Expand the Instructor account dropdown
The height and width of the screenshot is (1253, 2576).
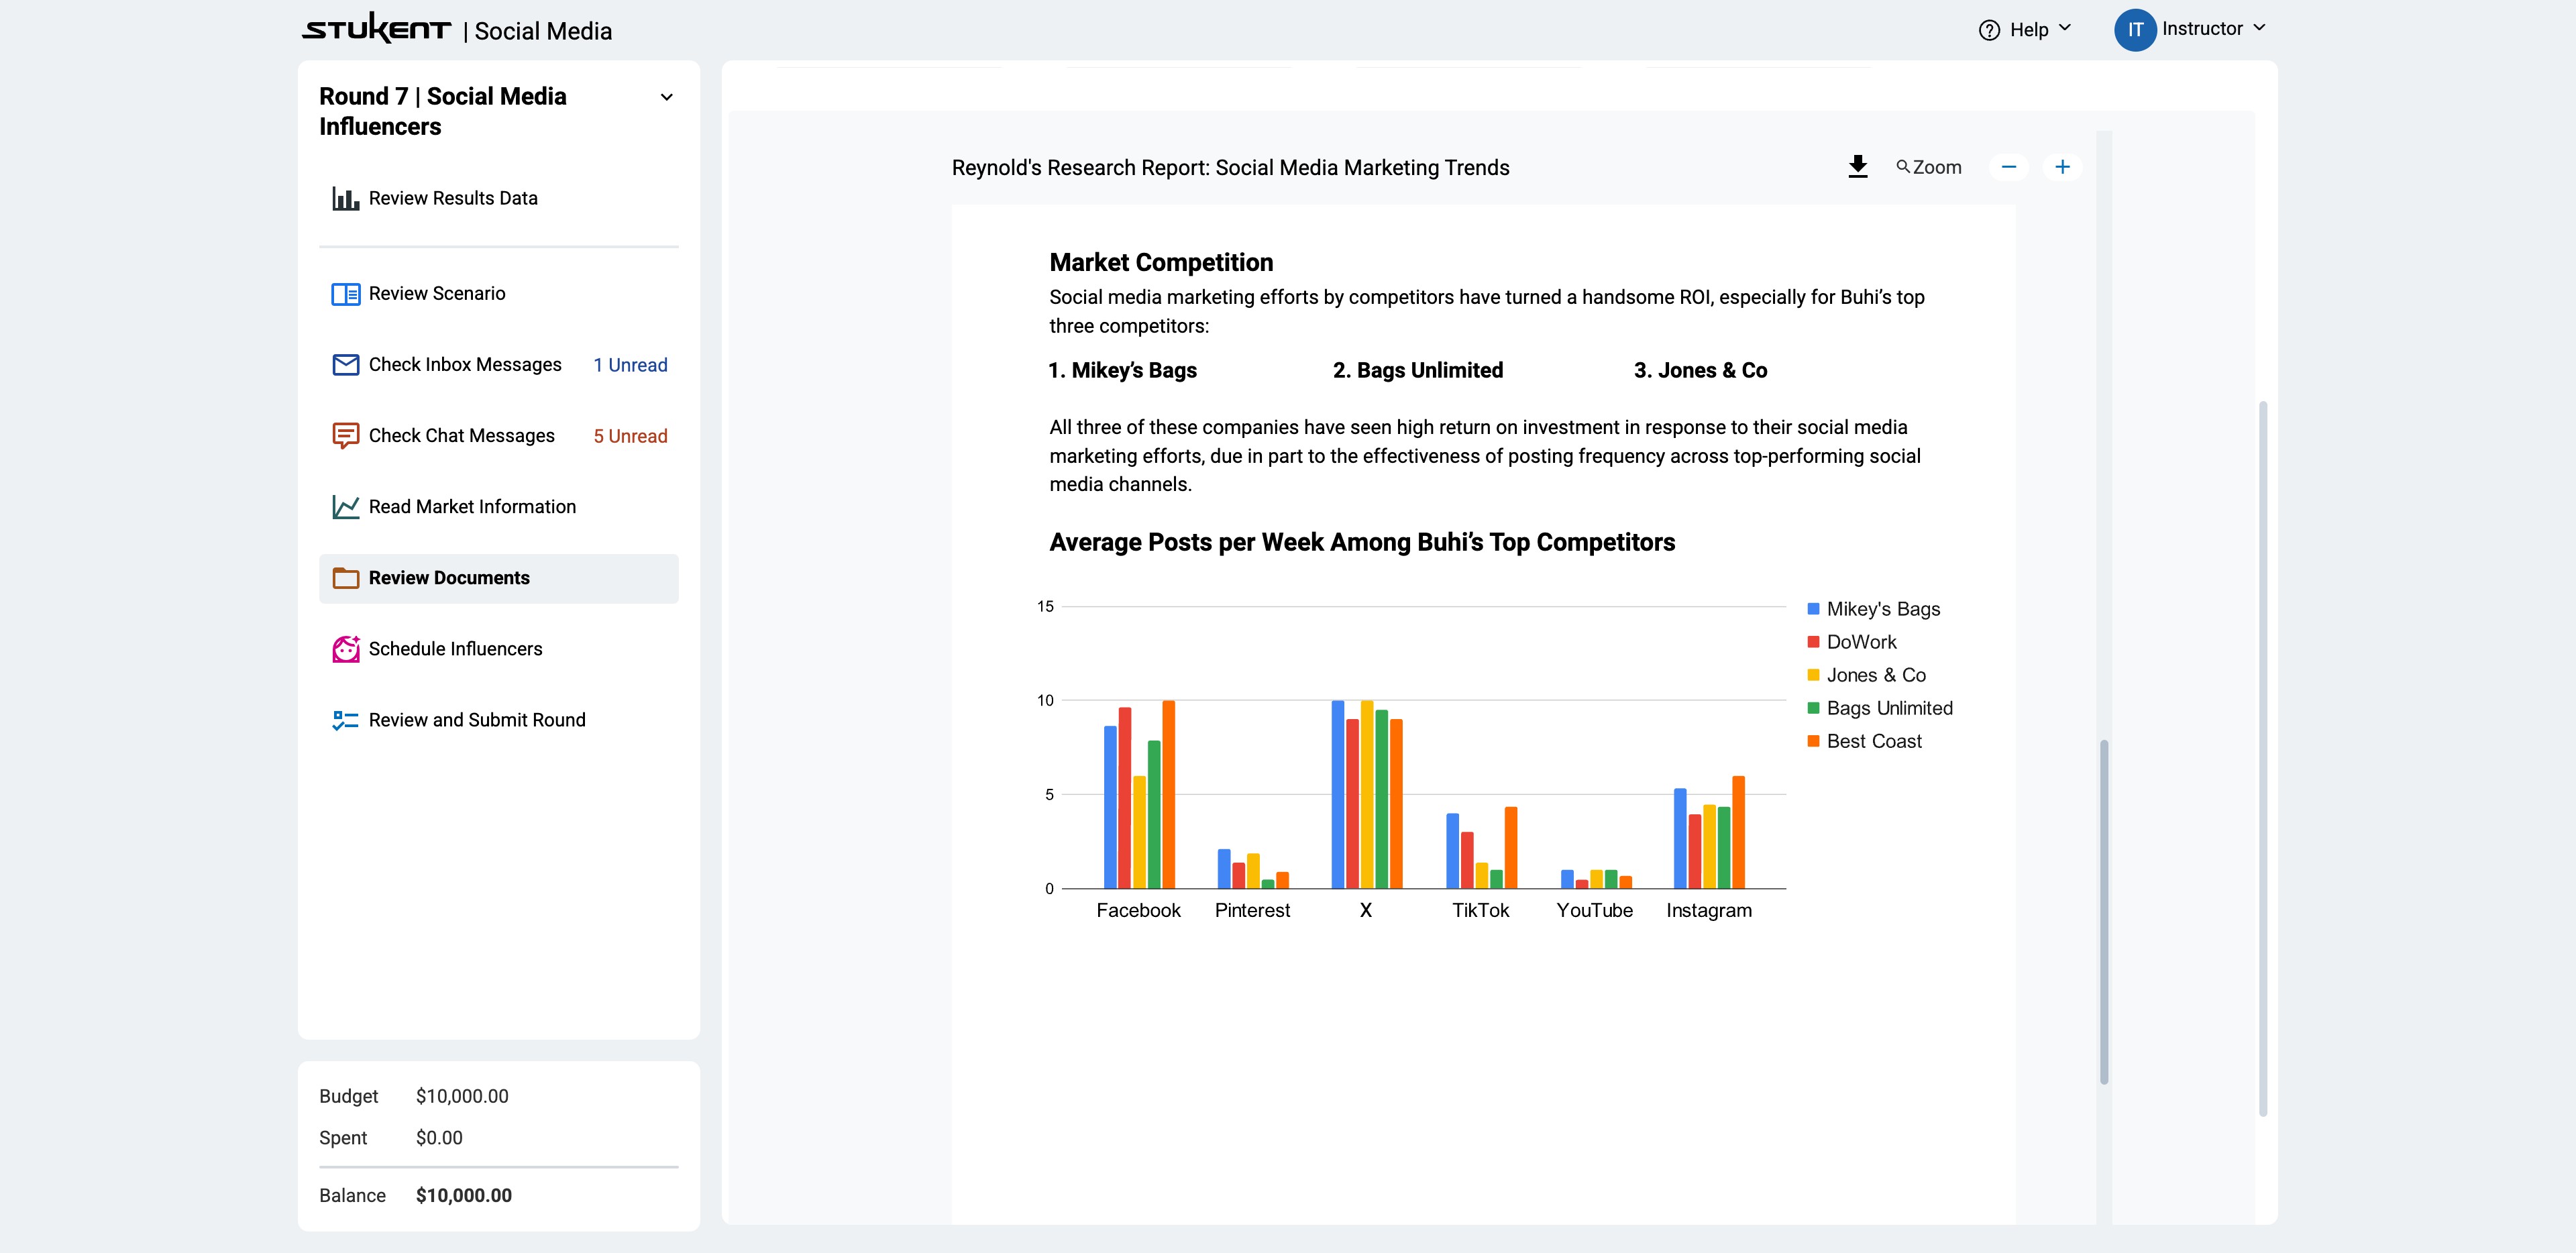[x=2258, y=28]
